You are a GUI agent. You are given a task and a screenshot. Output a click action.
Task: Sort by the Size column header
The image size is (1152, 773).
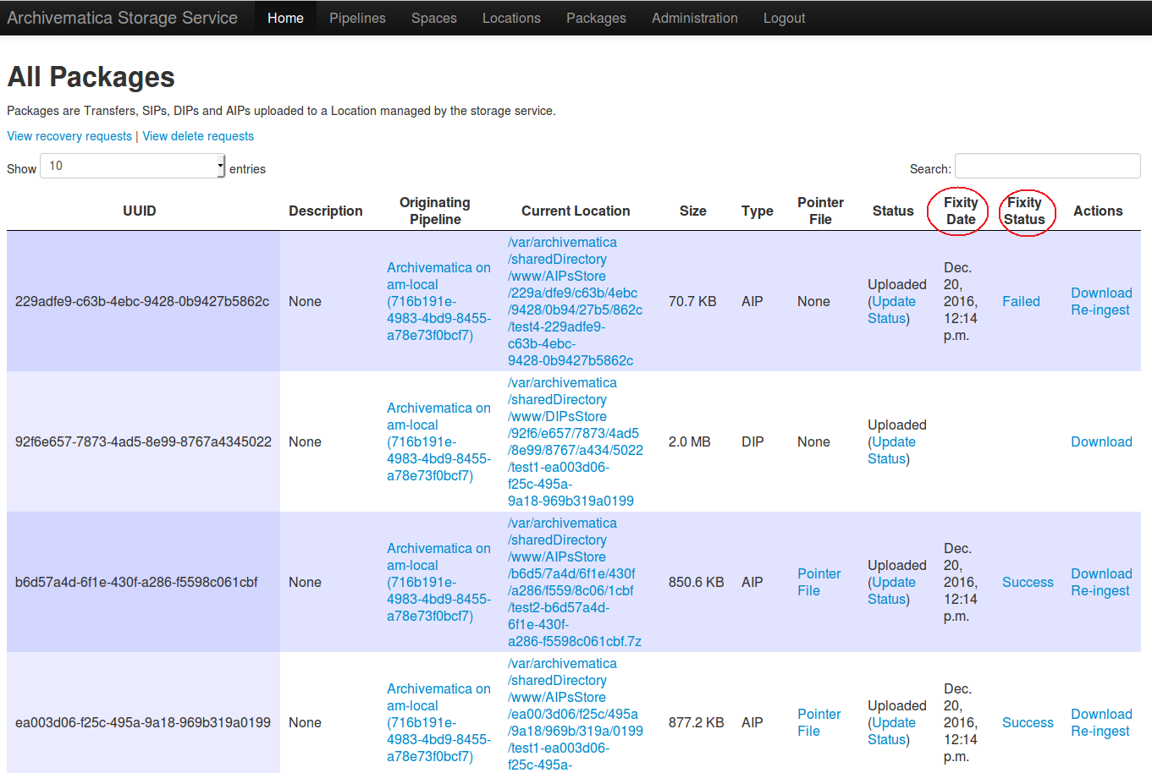point(692,211)
